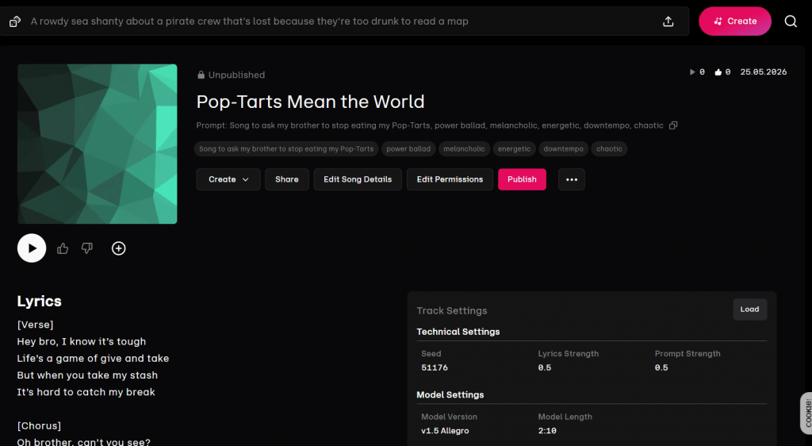
Task: Click the Model Length value 2:10
Action: click(x=547, y=431)
